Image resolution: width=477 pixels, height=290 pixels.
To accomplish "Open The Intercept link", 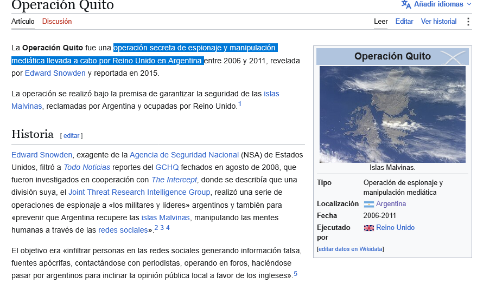I will tap(174, 180).
